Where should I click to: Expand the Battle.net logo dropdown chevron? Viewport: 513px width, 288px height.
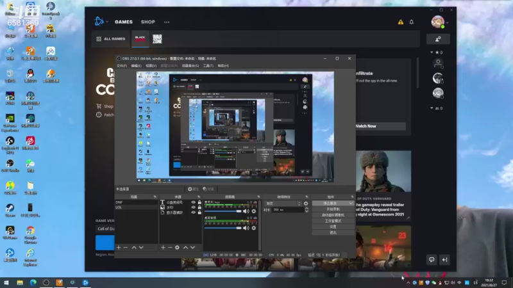107,22
